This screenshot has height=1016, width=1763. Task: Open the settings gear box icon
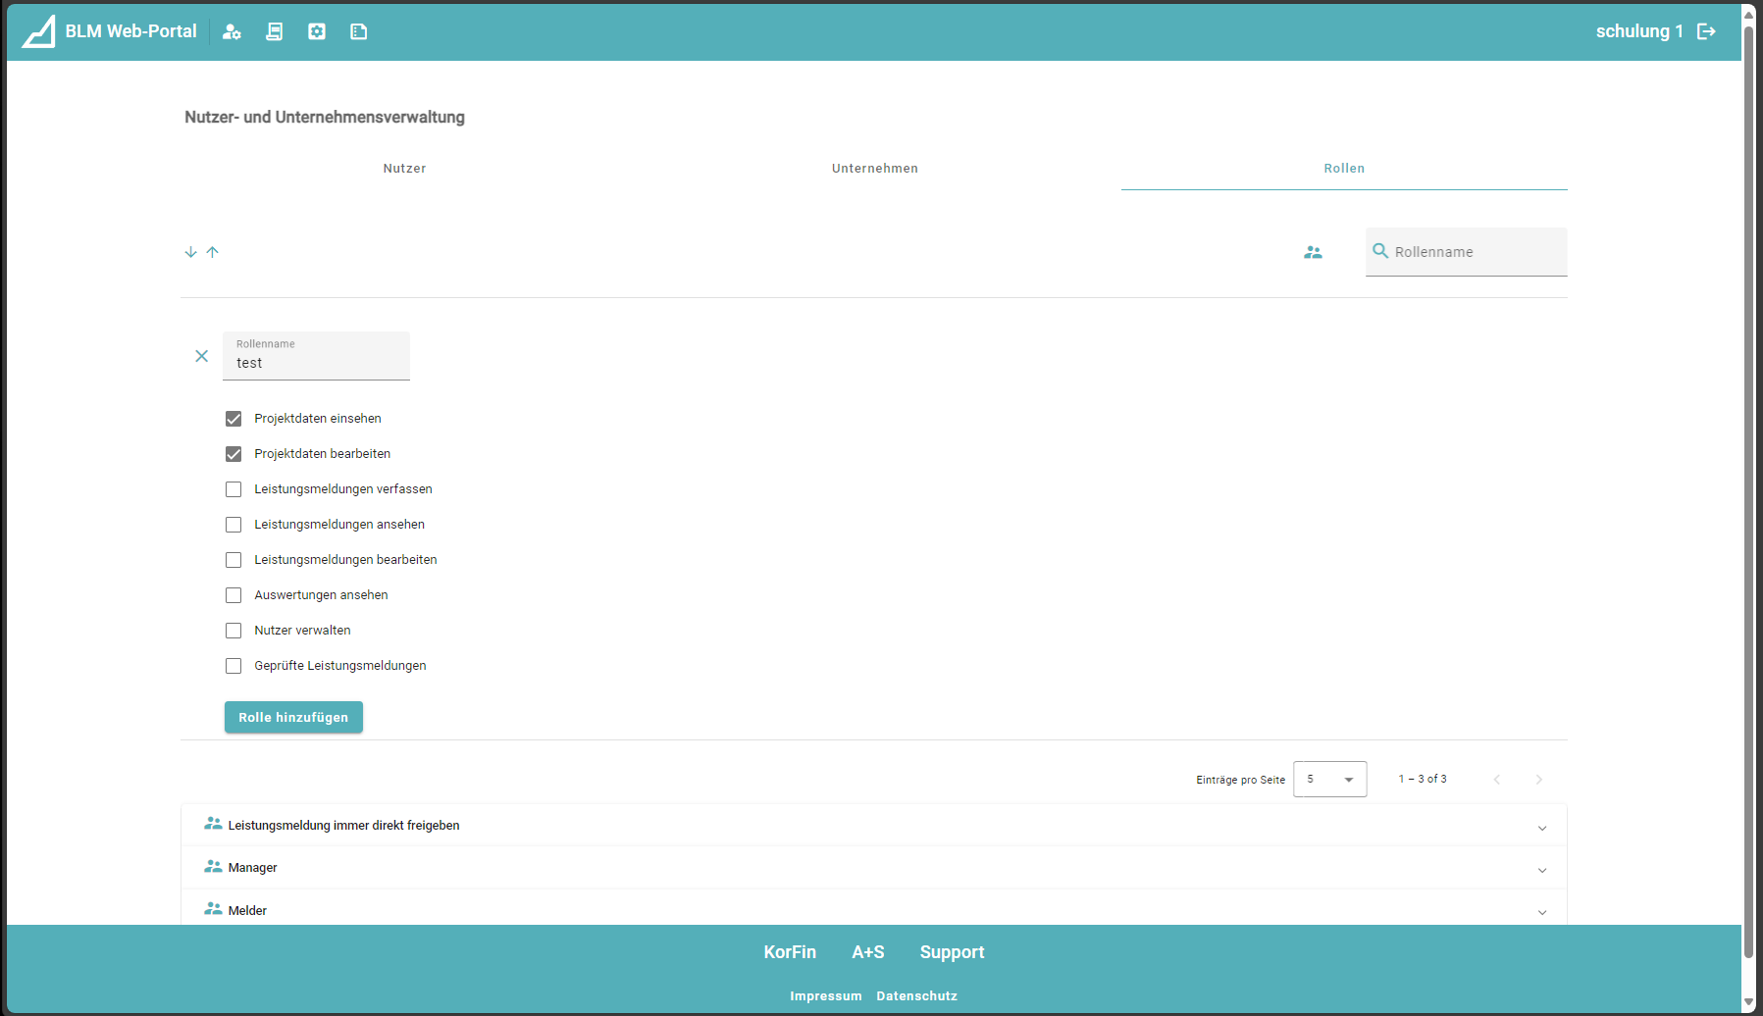(317, 31)
